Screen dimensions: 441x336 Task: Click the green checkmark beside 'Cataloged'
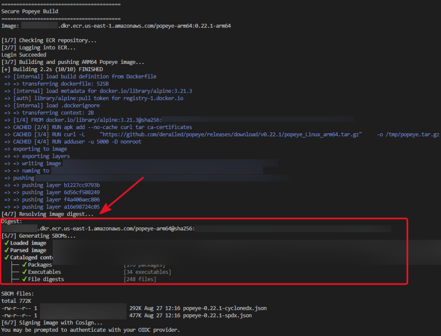(x=6, y=257)
